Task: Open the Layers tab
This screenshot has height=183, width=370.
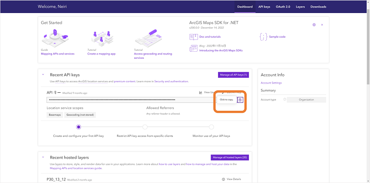Action: [x=300, y=7]
